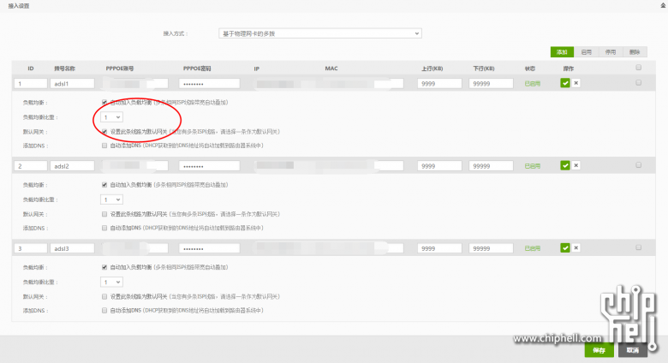Viewport: 668px width, 363px height.
Task: Enable 自动添加DNS checkbox for adsl3
Action: 104,311
